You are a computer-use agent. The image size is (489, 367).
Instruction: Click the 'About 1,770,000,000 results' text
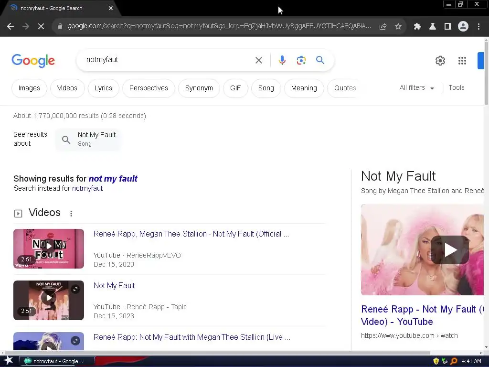[80, 116]
